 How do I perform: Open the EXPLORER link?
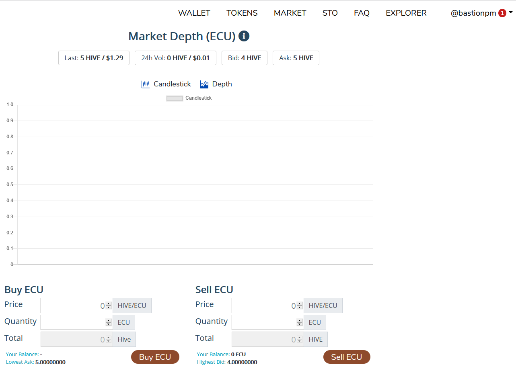point(406,13)
